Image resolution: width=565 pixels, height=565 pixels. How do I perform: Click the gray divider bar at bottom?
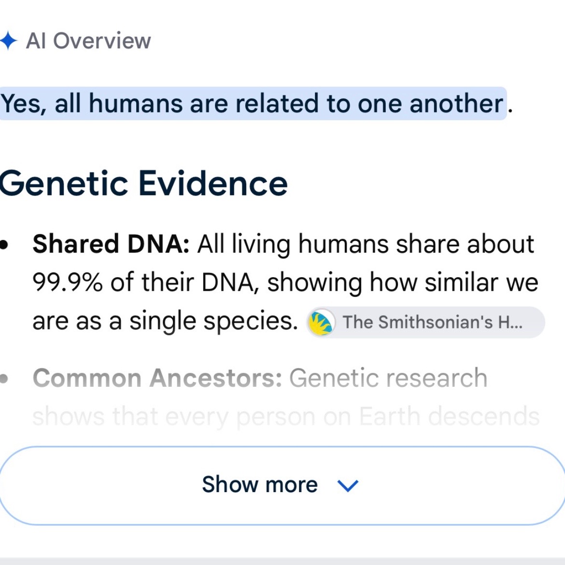[x=282, y=562]
